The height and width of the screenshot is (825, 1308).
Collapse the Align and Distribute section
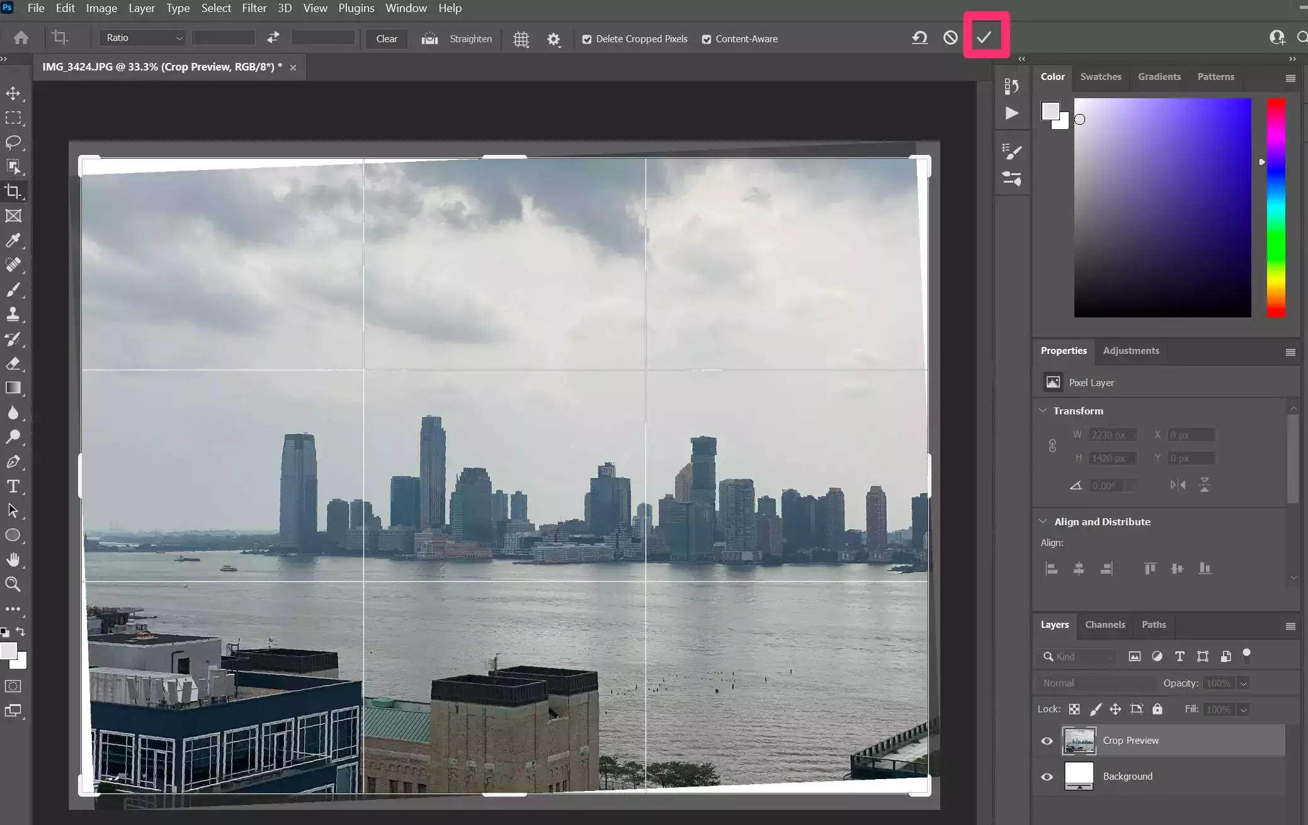(1043, 521)
